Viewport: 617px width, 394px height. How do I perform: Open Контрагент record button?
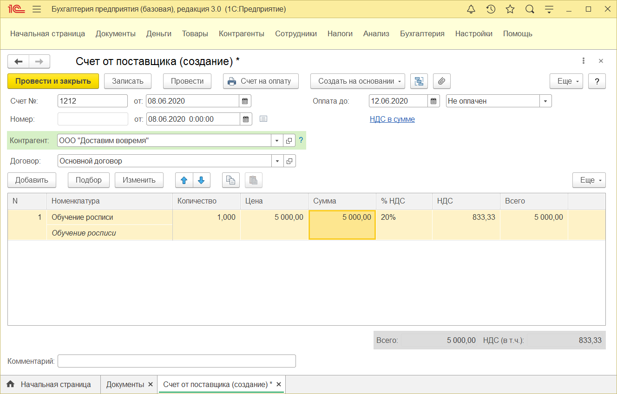289,140
